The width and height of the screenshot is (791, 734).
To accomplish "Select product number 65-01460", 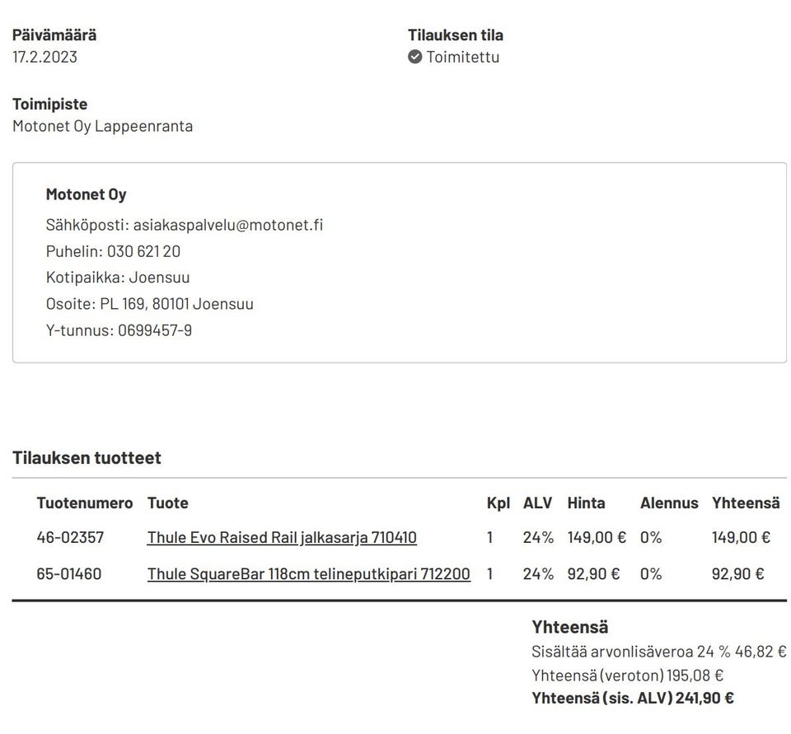I will click(69, 574).
